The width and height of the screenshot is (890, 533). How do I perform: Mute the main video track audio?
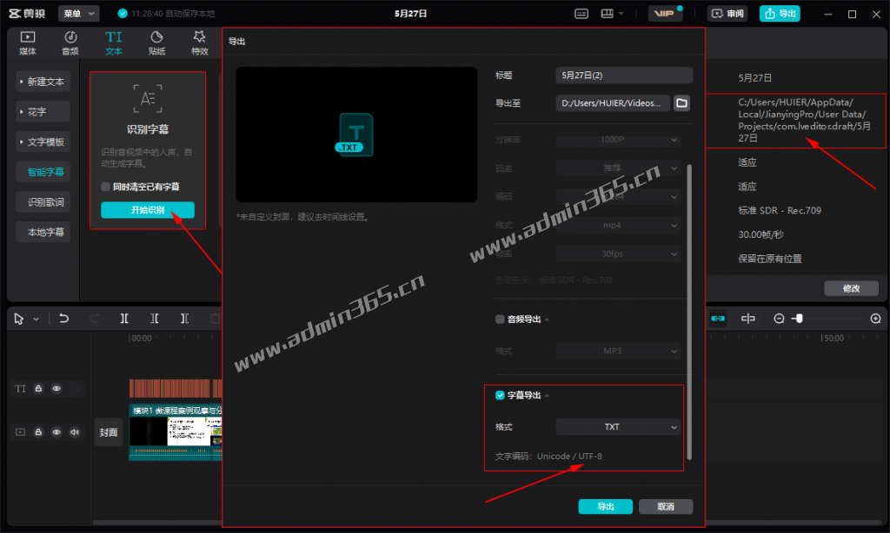75,432
